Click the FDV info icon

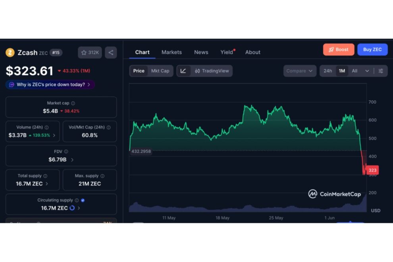[66, 151]
